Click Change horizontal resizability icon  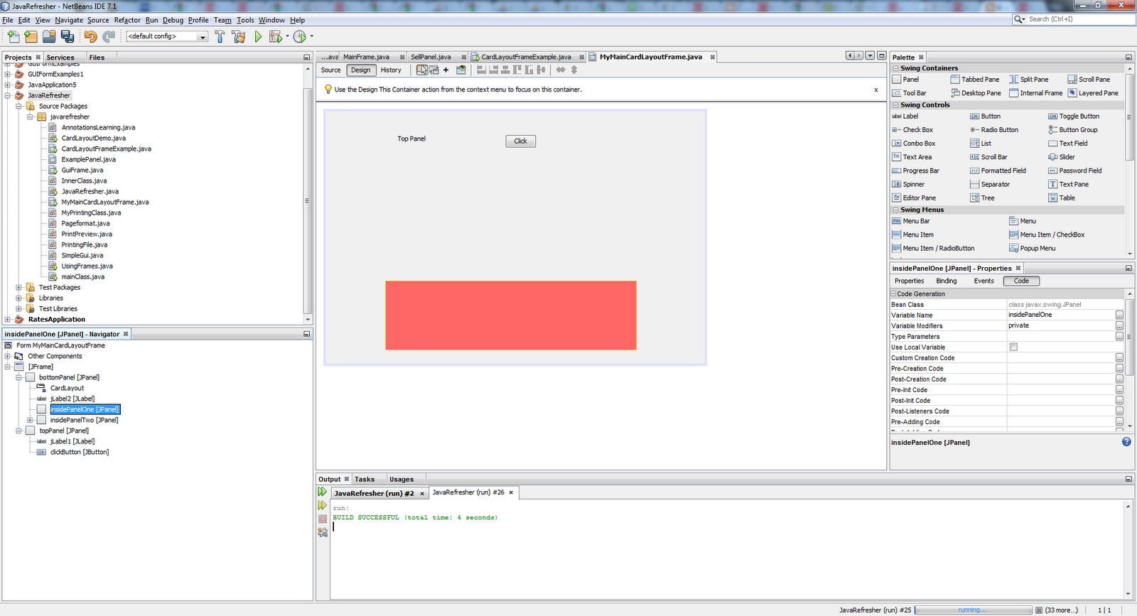point(561,70)
